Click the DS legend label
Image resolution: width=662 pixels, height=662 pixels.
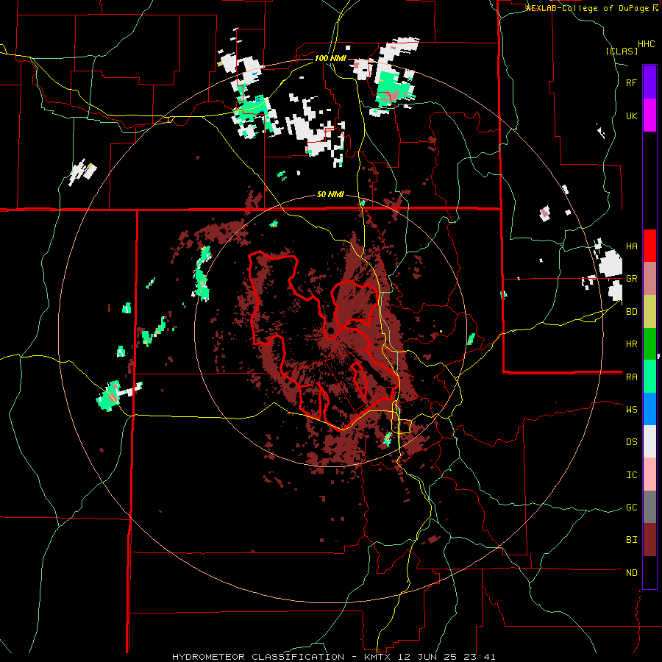pos(631,442)
